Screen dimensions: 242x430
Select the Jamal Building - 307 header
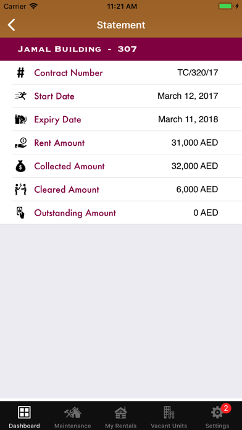click(x=121, y=49)
